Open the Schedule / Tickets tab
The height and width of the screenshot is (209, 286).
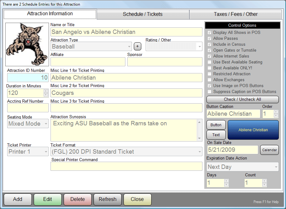point(143,14)
